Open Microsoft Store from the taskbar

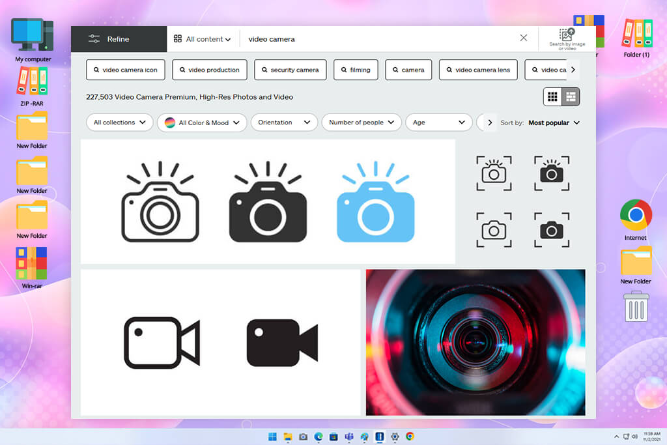pyautogui.click(x=334, y=437)
